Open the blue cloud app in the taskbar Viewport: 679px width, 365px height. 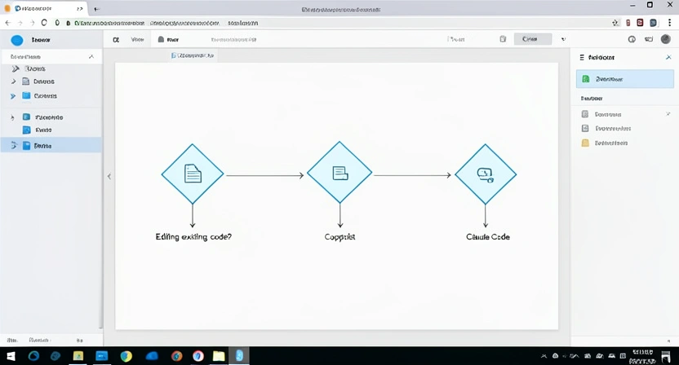[x=152, y=356]
